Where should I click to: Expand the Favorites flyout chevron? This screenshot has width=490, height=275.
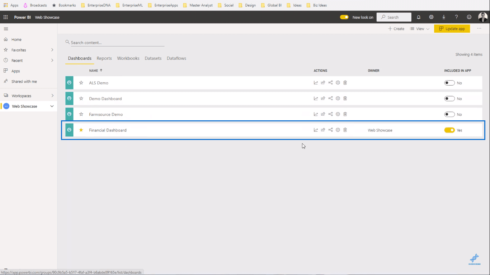pos(52,50)
